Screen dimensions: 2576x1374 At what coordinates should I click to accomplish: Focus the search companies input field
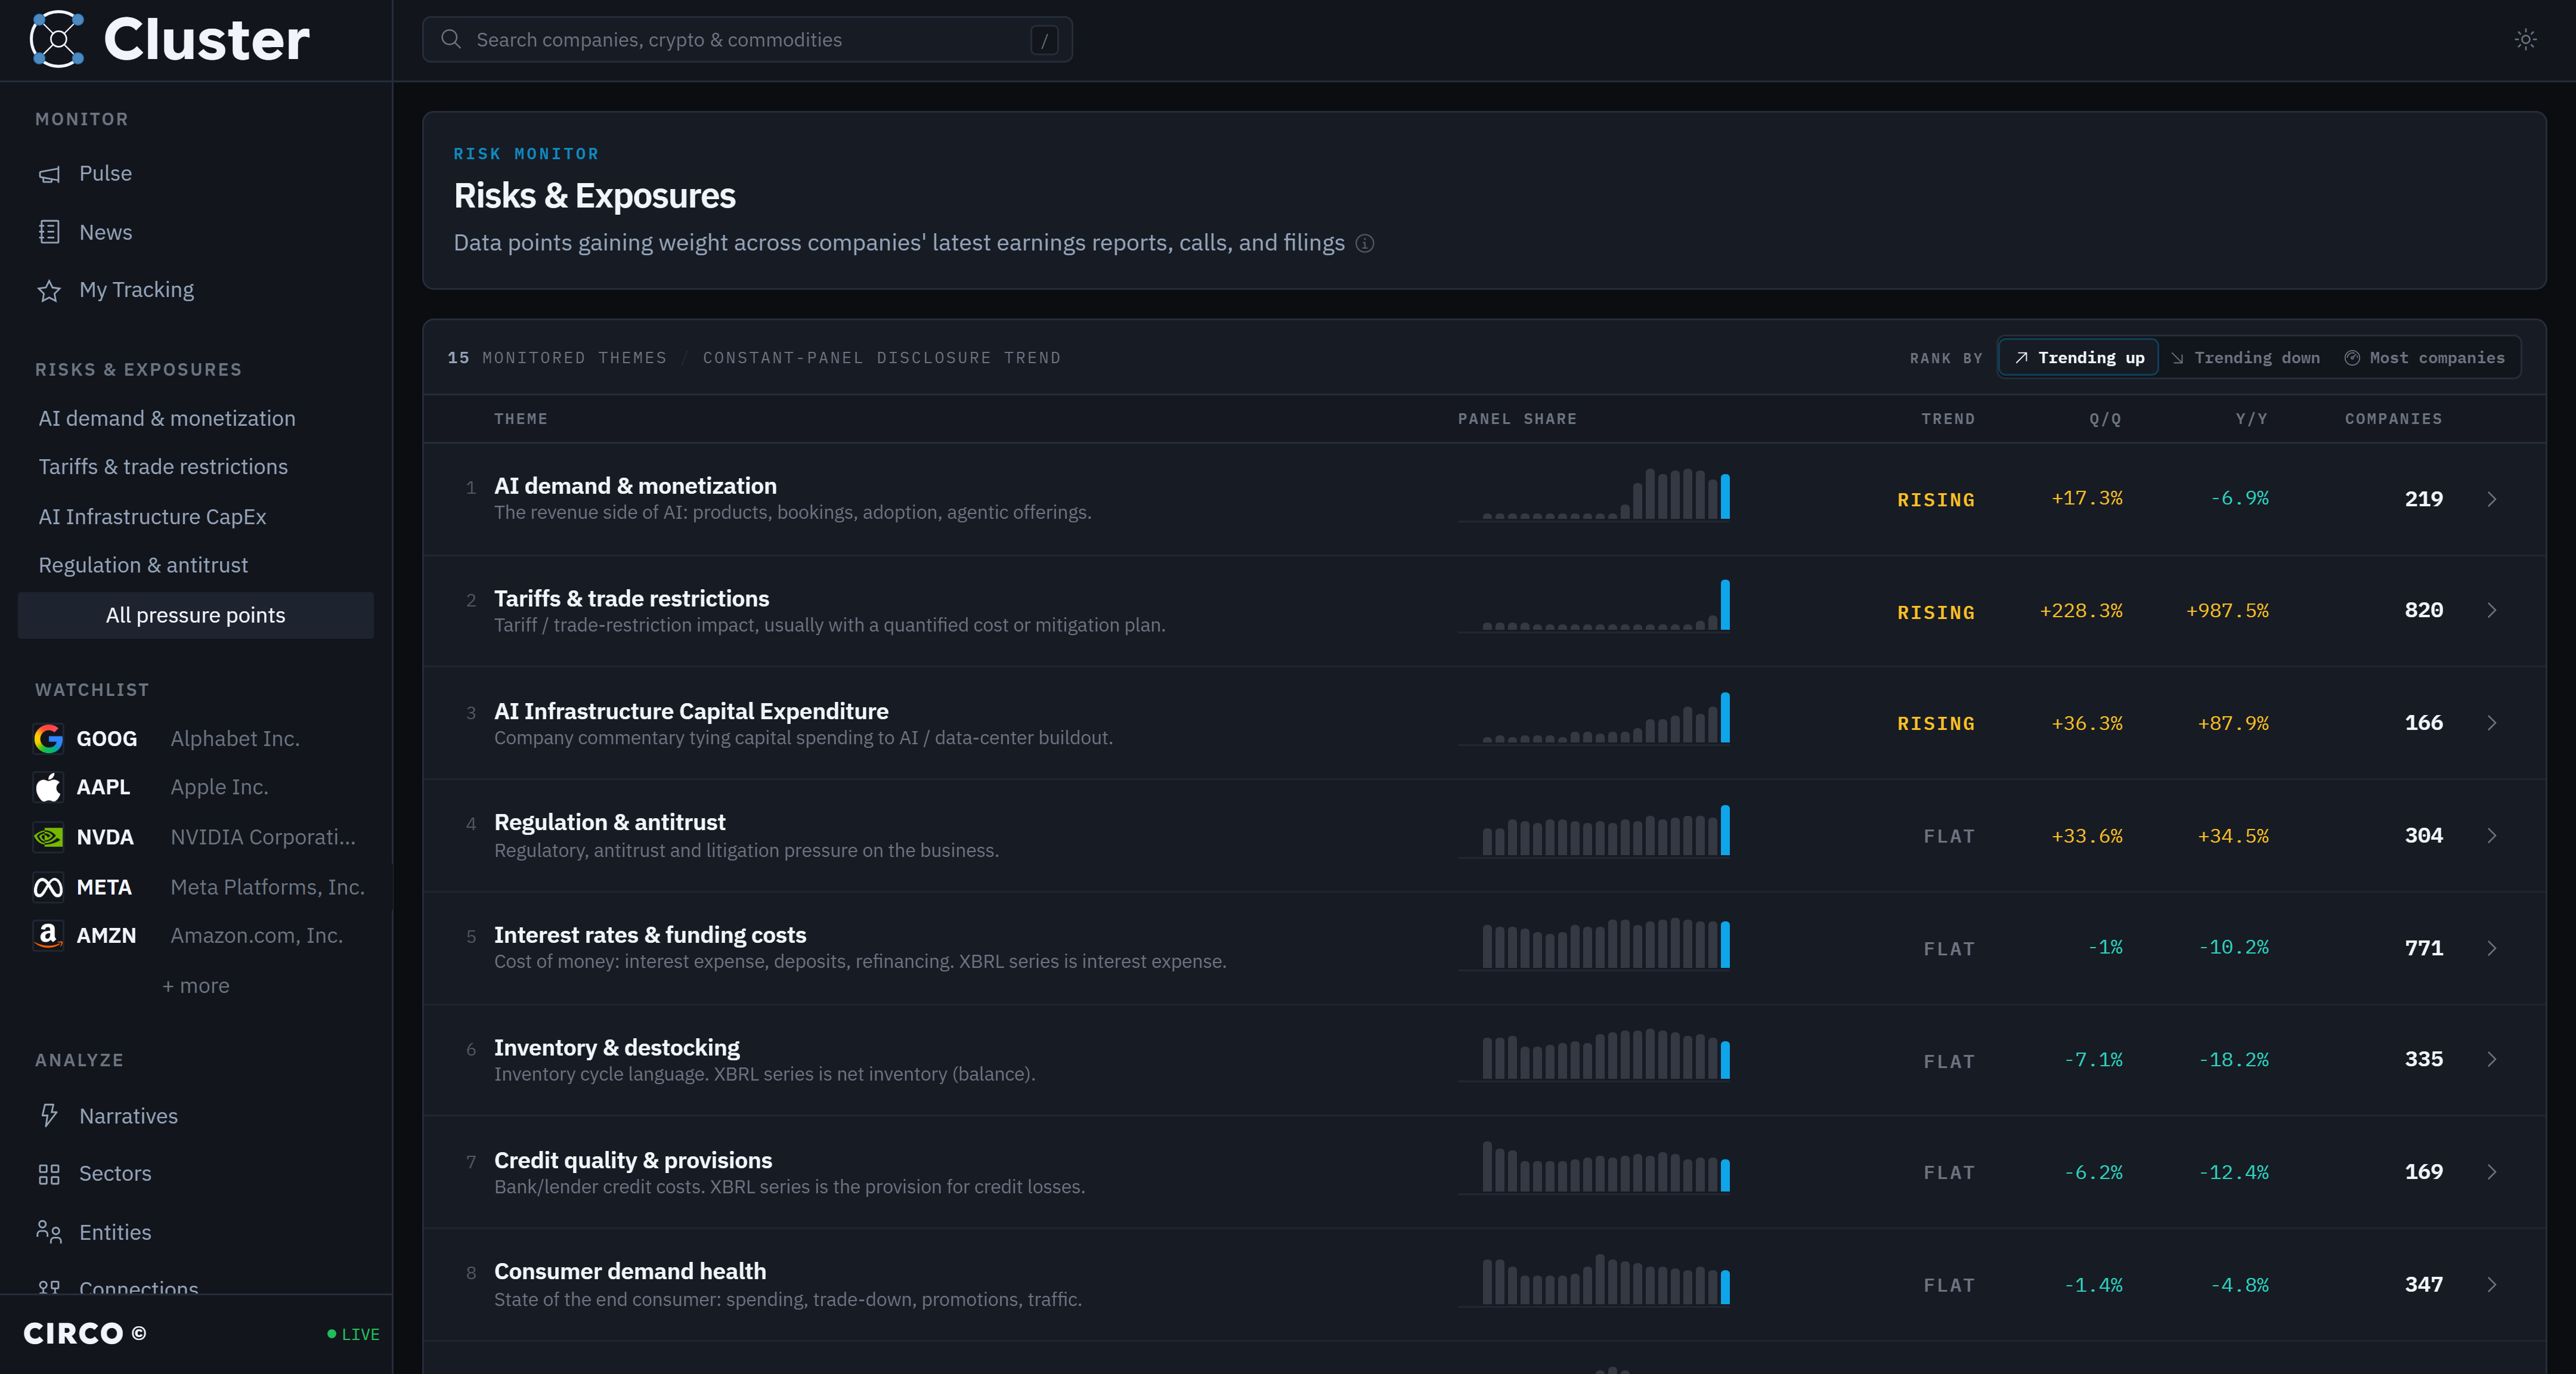[747, 39]
